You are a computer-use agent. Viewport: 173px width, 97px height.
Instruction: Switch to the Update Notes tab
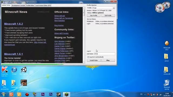click(6, 5)
